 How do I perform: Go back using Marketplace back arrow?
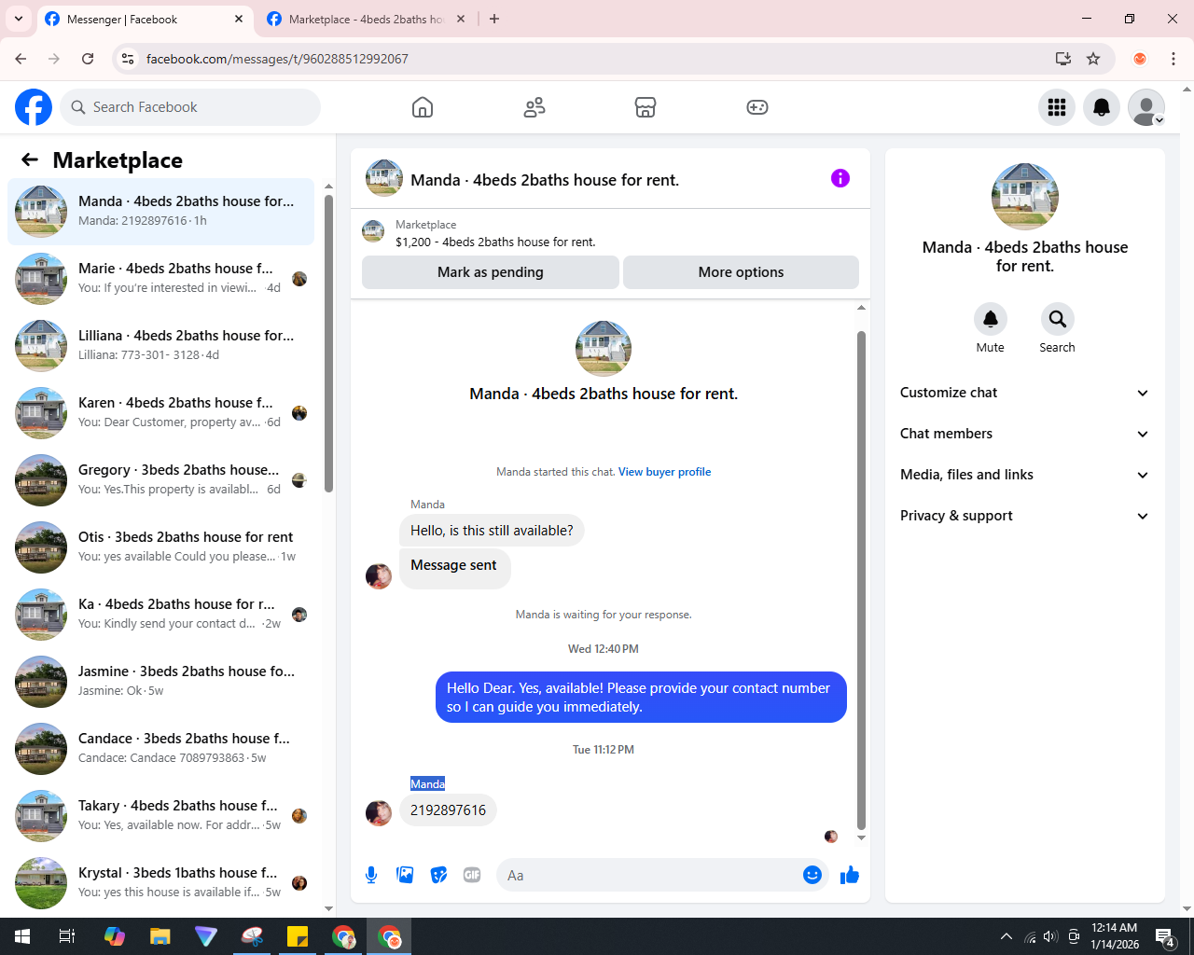point(30,160)
